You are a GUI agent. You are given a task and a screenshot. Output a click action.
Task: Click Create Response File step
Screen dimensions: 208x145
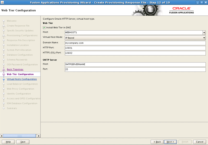pos(18,26)
